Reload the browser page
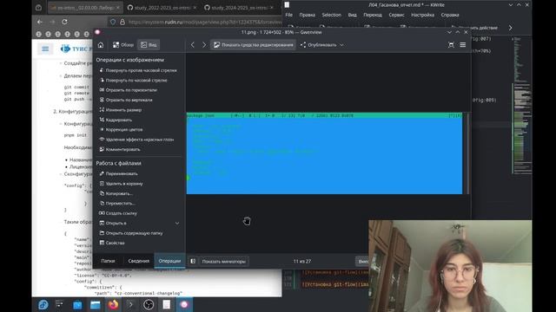Screen dimensions: 556x312 [64, 22]
